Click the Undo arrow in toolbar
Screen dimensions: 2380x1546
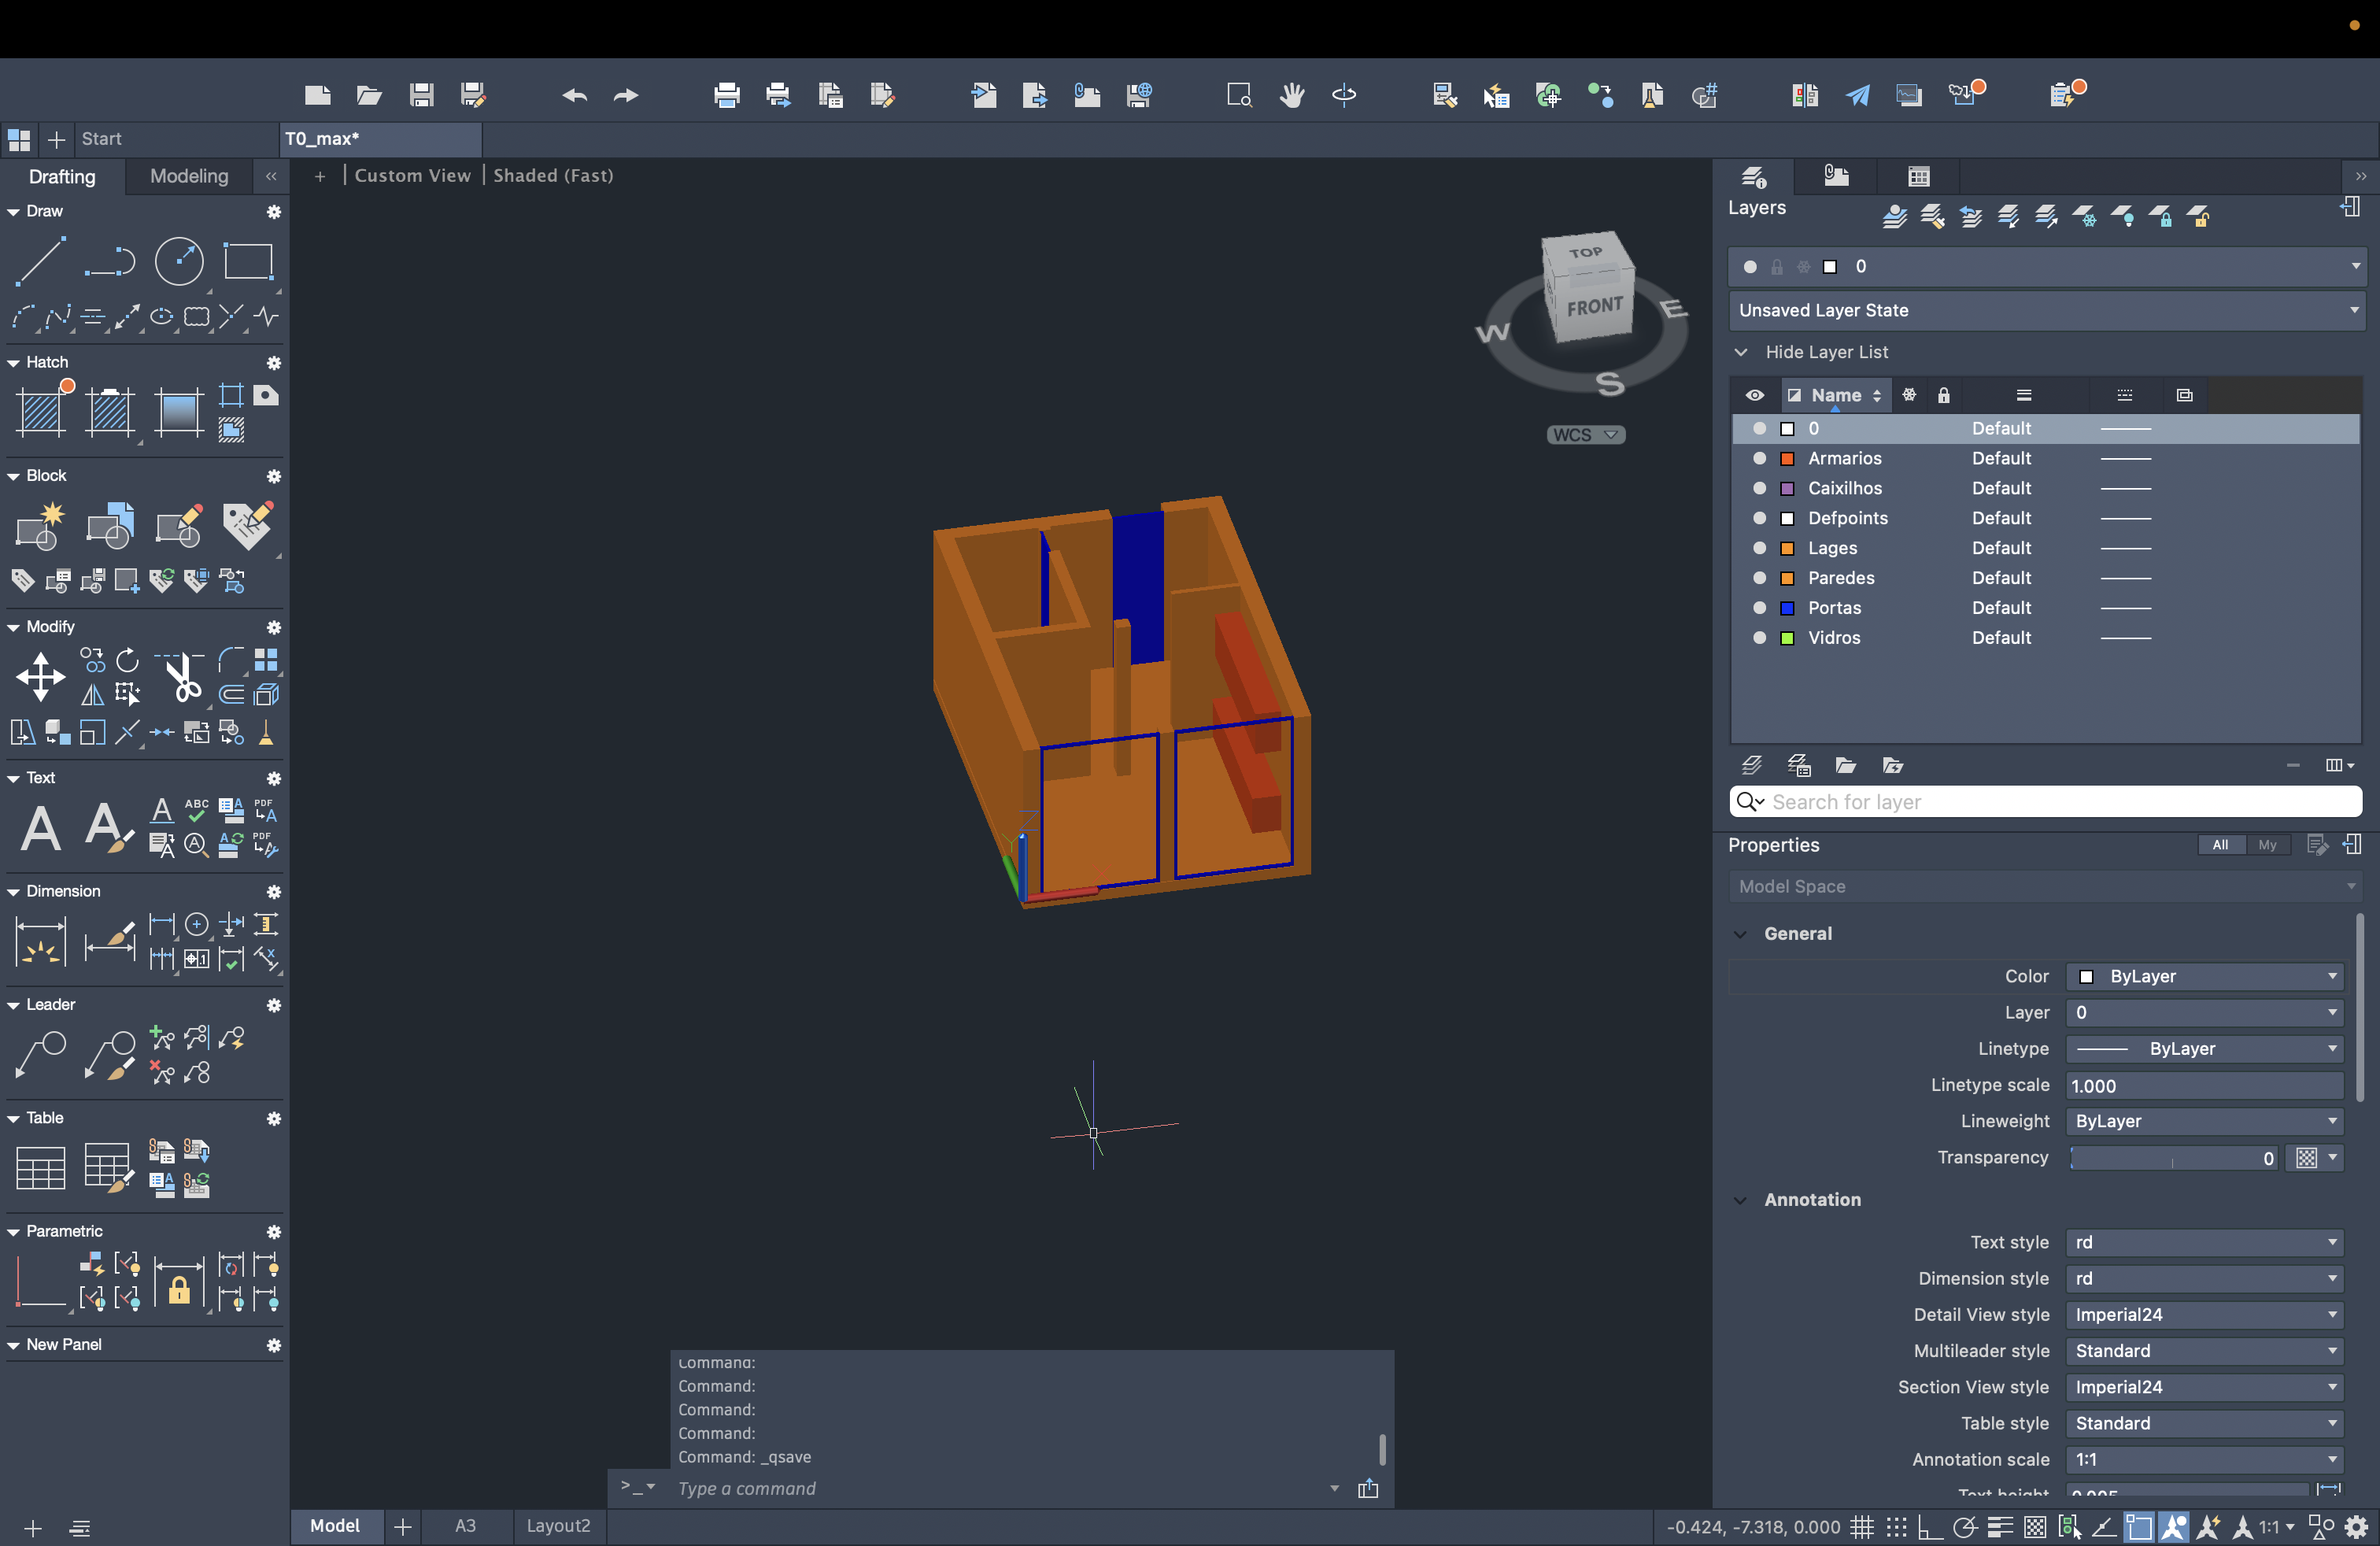[574, 95]
